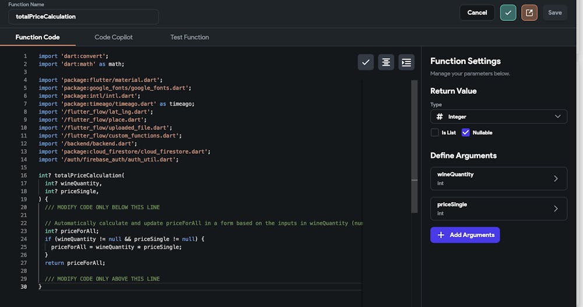583x307 pixels.
Task: Click the import flutter material.dart line
Action: coord(100,80)
